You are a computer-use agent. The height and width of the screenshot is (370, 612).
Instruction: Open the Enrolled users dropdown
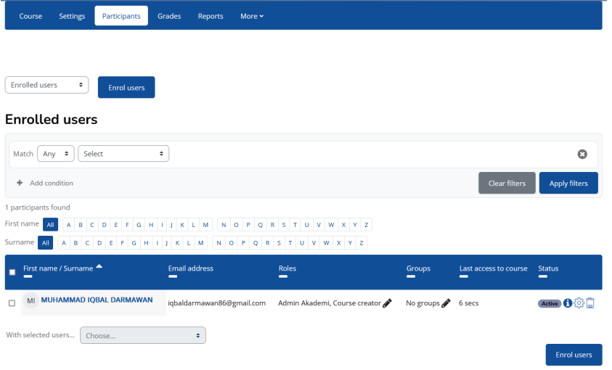point(46,85)
